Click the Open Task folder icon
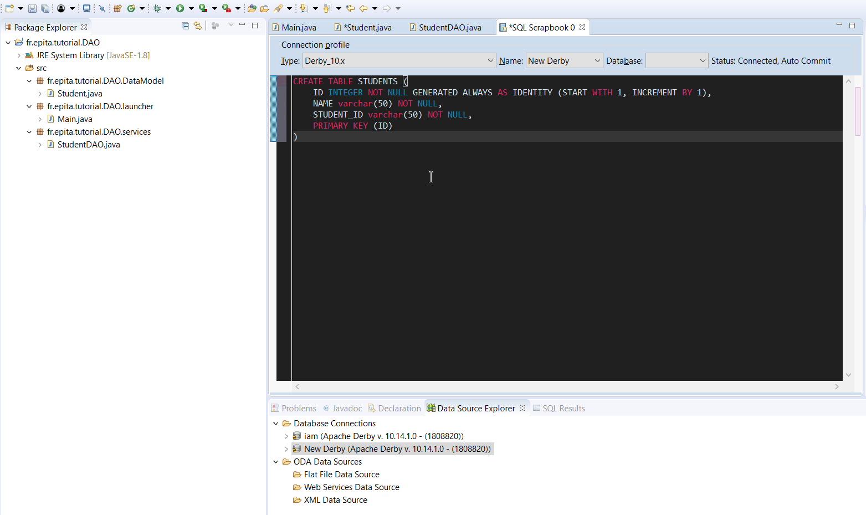 coord(265,8)
